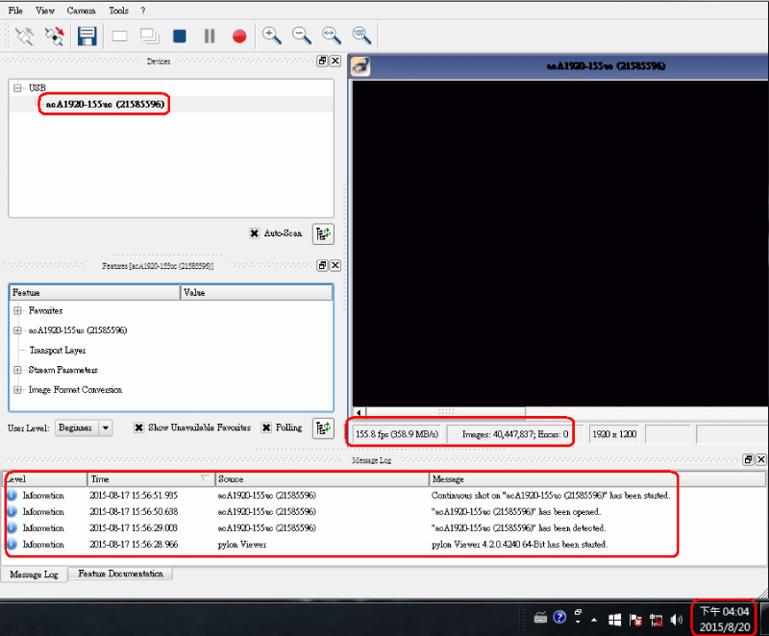
Task: Click the close camera connection icon
Action: tap(55, 37)
